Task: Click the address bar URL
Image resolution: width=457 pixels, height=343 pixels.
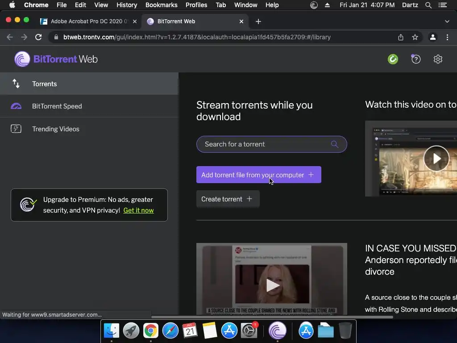Action: [197, 37]
